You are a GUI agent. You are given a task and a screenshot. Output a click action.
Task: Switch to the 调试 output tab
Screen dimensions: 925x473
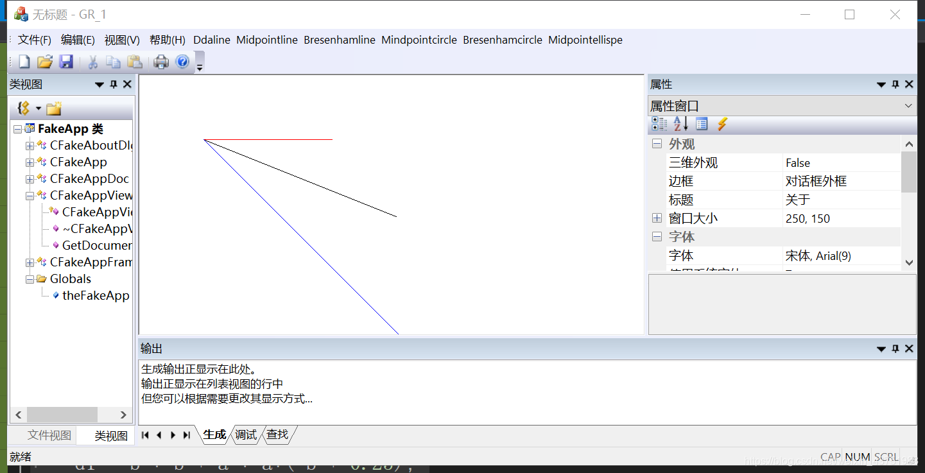coord(245,434)
